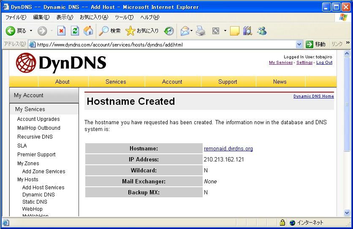This screenshot has height=229, width=353.
Task: Expand the links bar chevron
Action: click(x=348, y=43)
